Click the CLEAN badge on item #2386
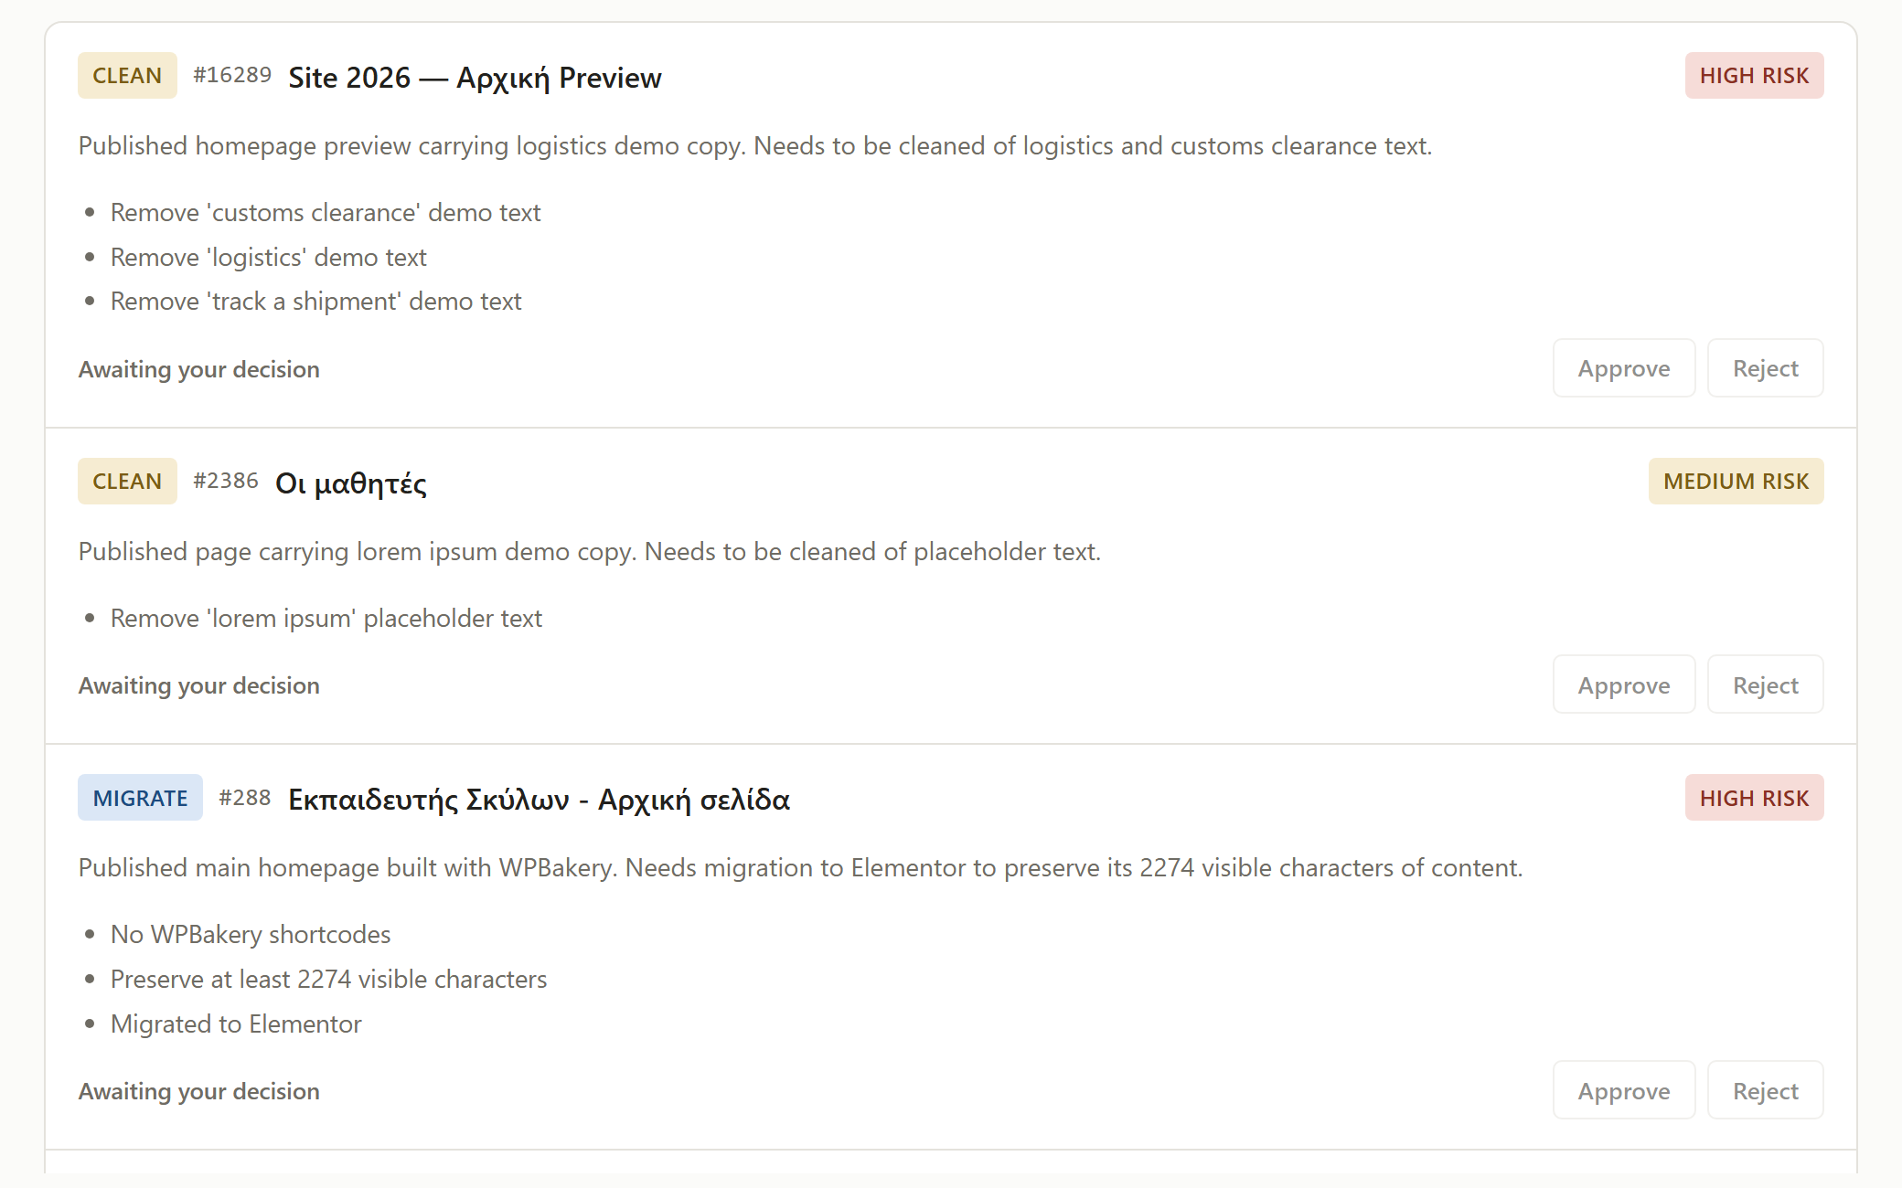Viewport: 1902px width, 1188px height. pyautogui.click(x=127, y=482)
